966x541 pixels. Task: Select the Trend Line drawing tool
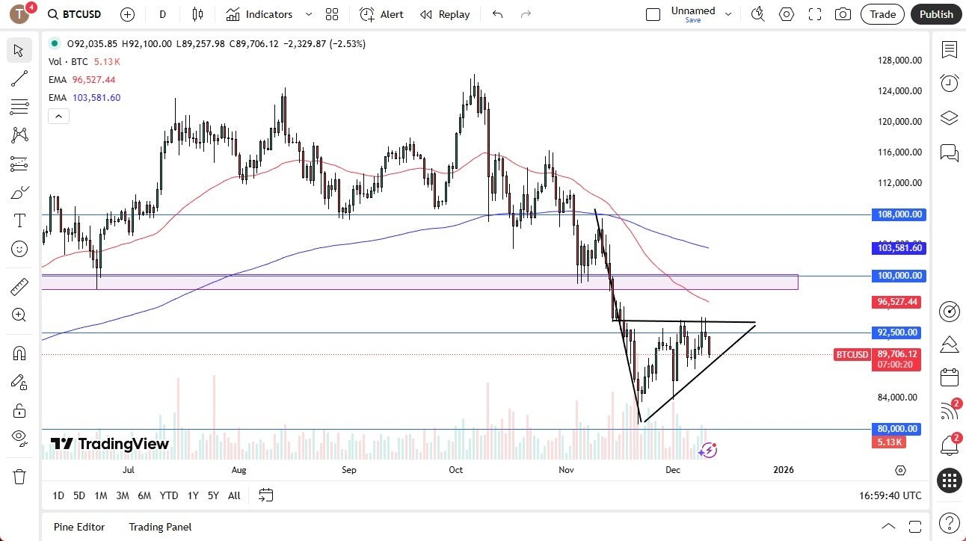(19, 78)
